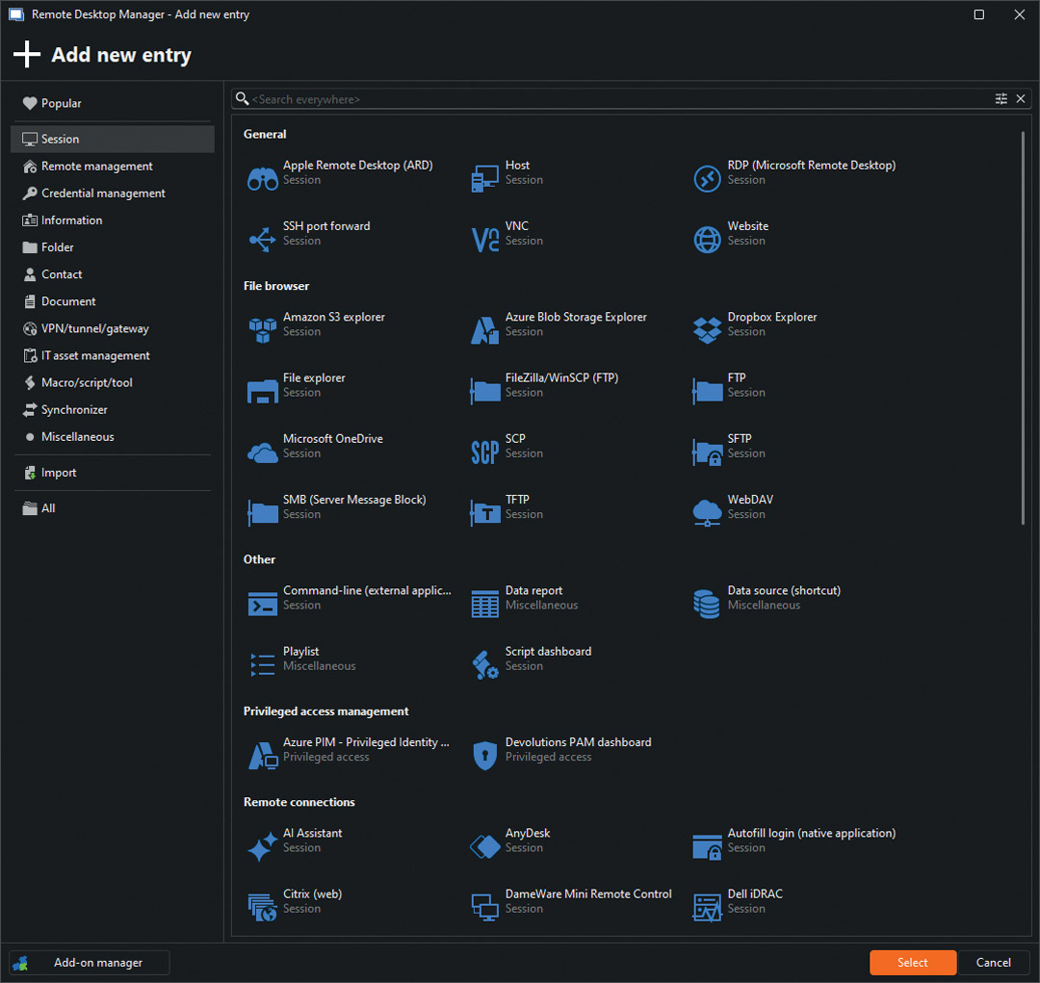Choose the Microsoft OneDrive cloud icon

[x=263, y=452]
